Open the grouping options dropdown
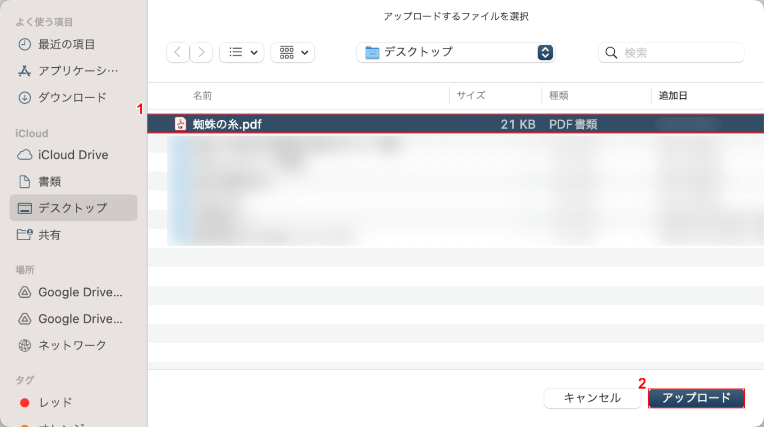Viewport: 764px width, 427px height. point(293,52)
